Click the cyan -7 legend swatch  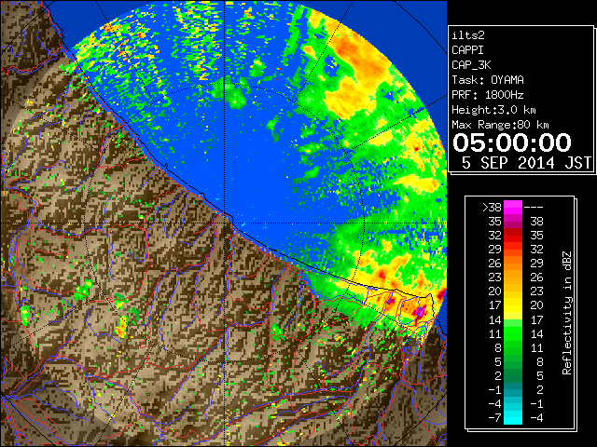pyautogui.click(x=513, y=417)
